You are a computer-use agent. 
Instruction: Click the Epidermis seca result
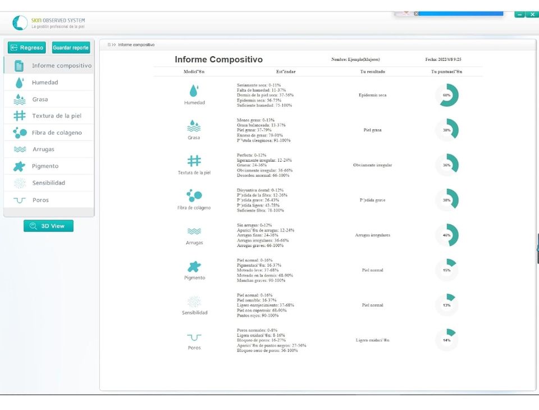tap(372, 95)
